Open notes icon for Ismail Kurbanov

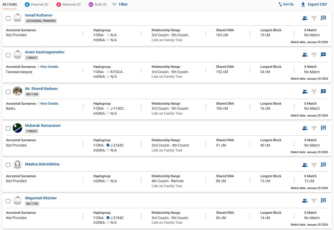[323, 18]
